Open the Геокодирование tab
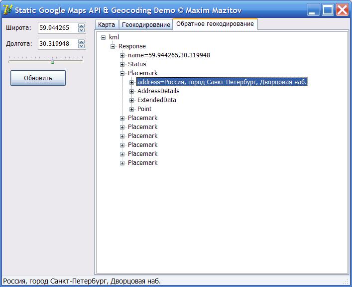 [x=146, y=24]
